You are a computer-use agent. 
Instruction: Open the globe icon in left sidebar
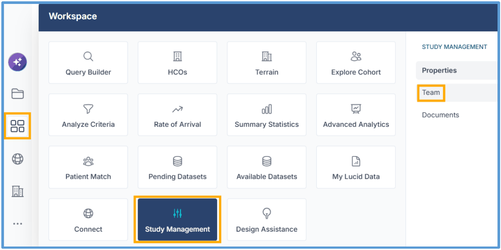coord(18,159)
